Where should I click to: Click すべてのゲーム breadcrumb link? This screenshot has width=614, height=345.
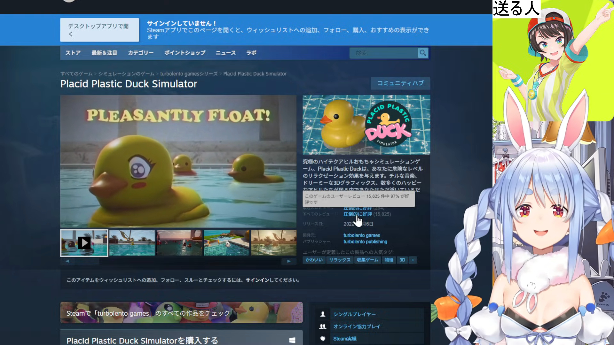point(76,74)
